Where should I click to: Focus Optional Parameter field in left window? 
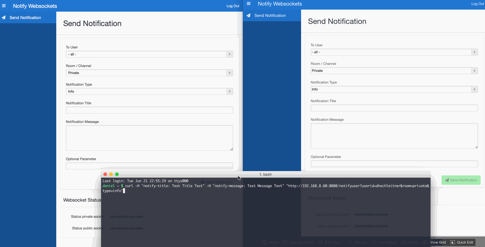pos(150,166)
